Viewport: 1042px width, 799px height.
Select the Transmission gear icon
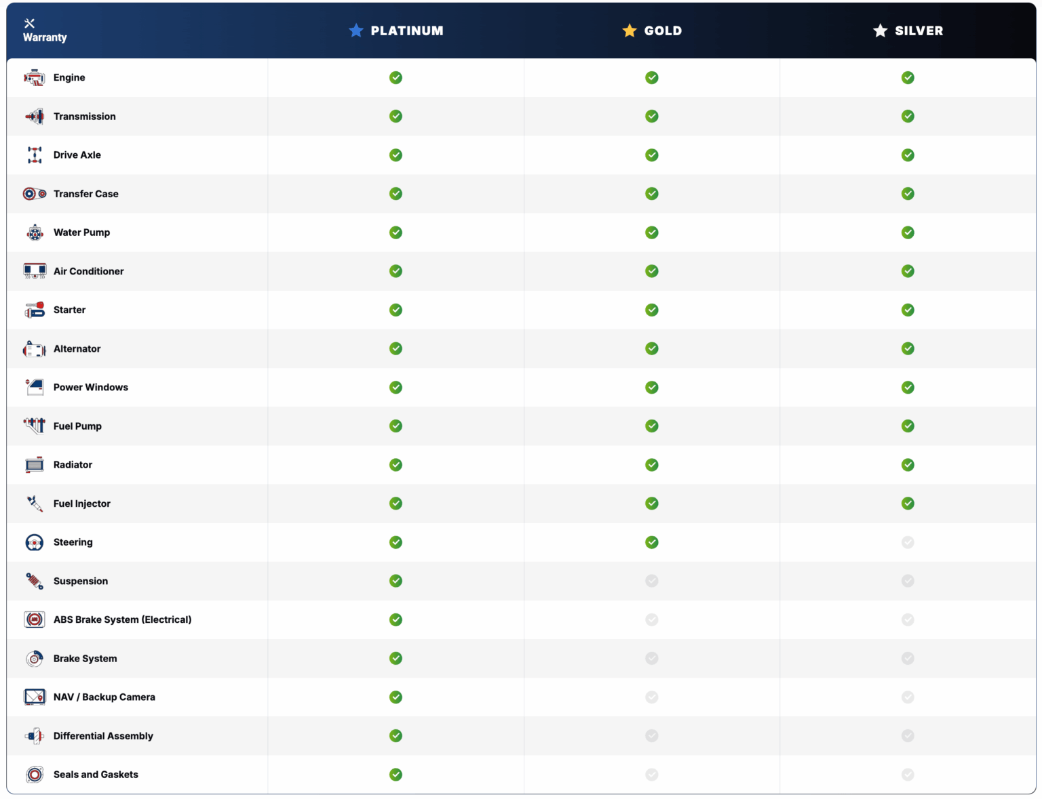pos(34,116)
